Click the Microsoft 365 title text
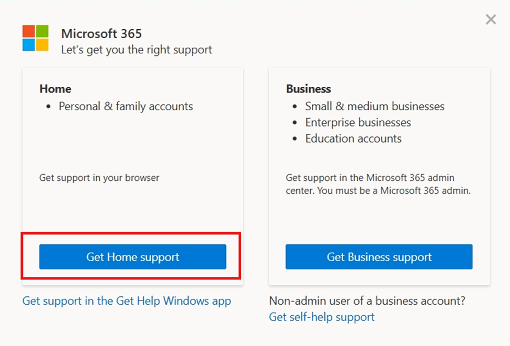This screenshot has width=510, height=346. (x=101, y=33)
